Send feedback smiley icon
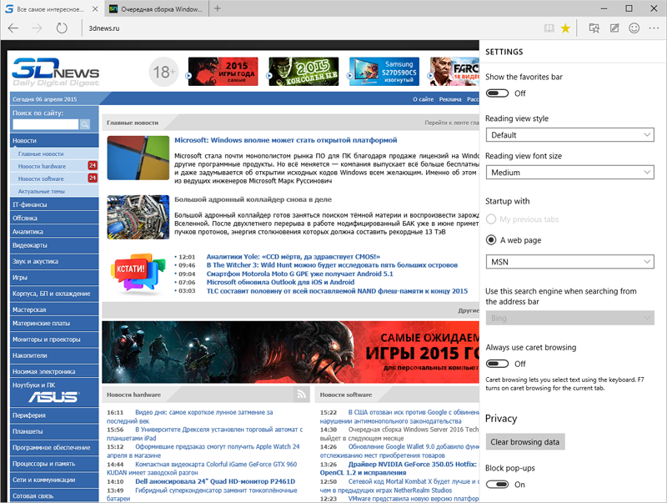The image size is (667, 503). point(634,28)
